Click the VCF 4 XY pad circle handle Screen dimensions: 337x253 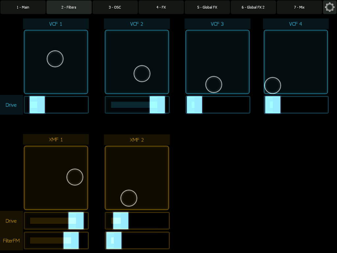click(x=272, y=85)
